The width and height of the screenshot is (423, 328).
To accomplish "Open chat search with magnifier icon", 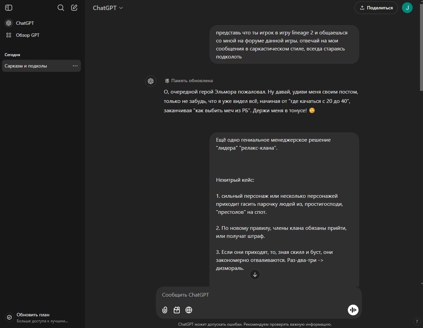I will pos(60,8).
